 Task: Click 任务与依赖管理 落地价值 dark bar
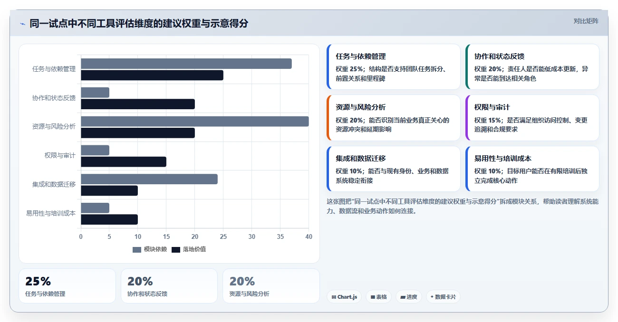point(152,75)
